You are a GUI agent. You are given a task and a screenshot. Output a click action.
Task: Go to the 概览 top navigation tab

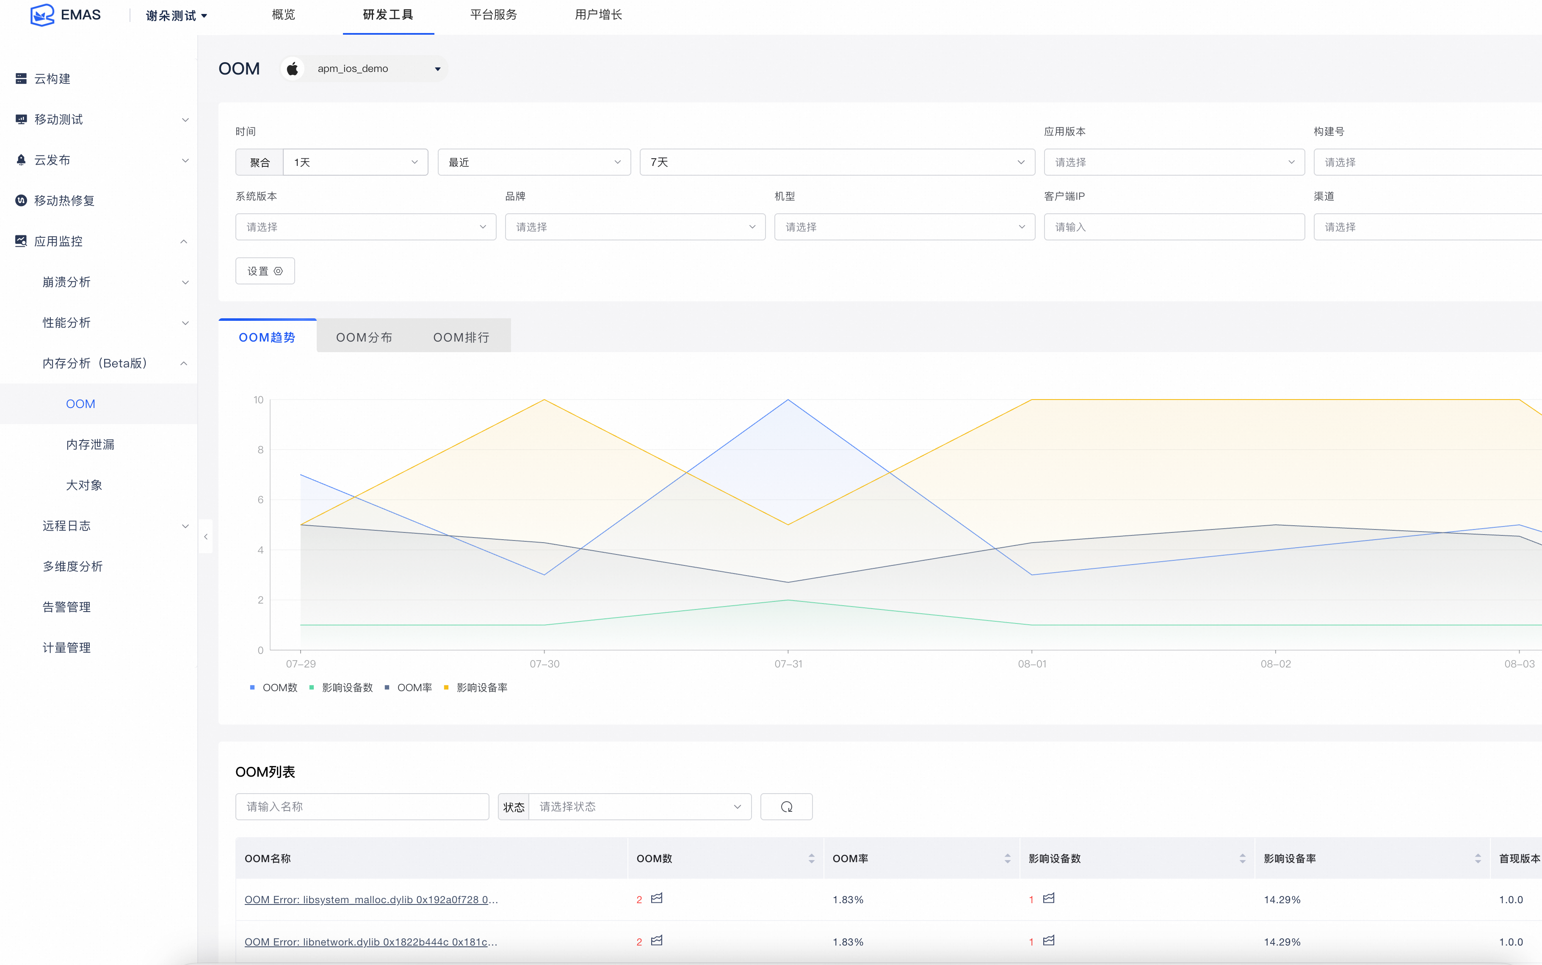point(283,15)
